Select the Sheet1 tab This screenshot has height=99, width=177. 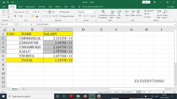15,89
